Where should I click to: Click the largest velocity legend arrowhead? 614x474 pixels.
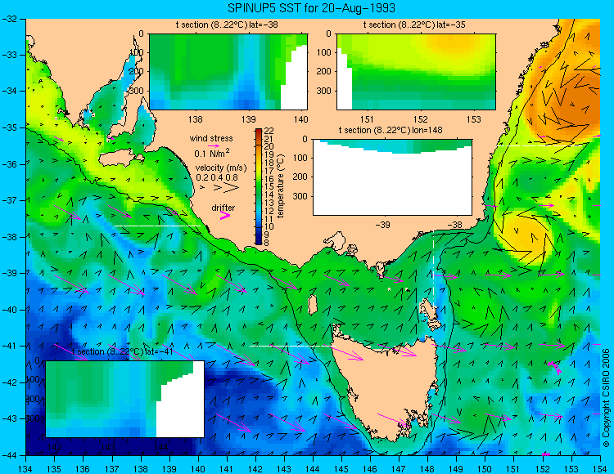pos(232,188)
